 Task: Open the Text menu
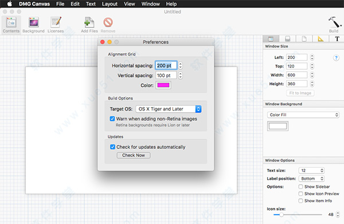point(91,4)
